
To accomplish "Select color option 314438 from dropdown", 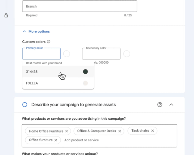I will pos(32,72).
